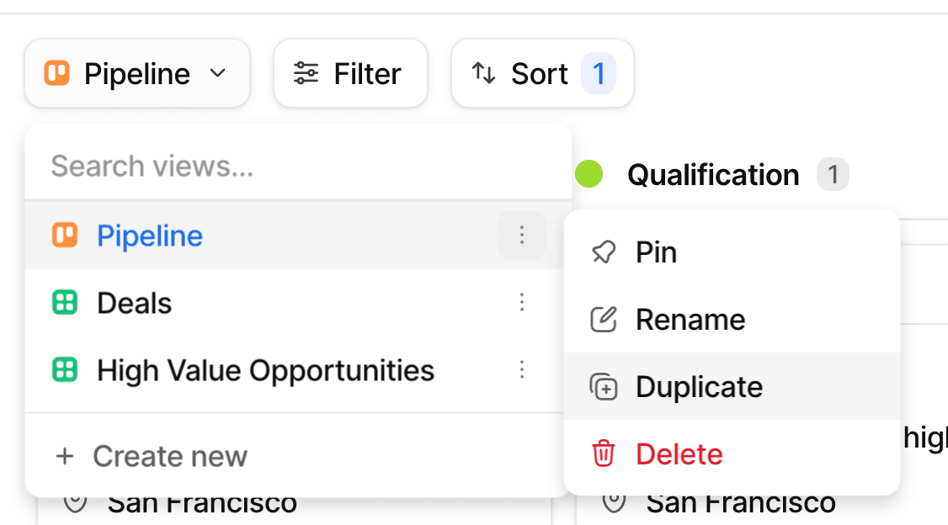The height and width of the screenshot is (525, 948).
Task: Open the Filter button
Action: [350, 74]
